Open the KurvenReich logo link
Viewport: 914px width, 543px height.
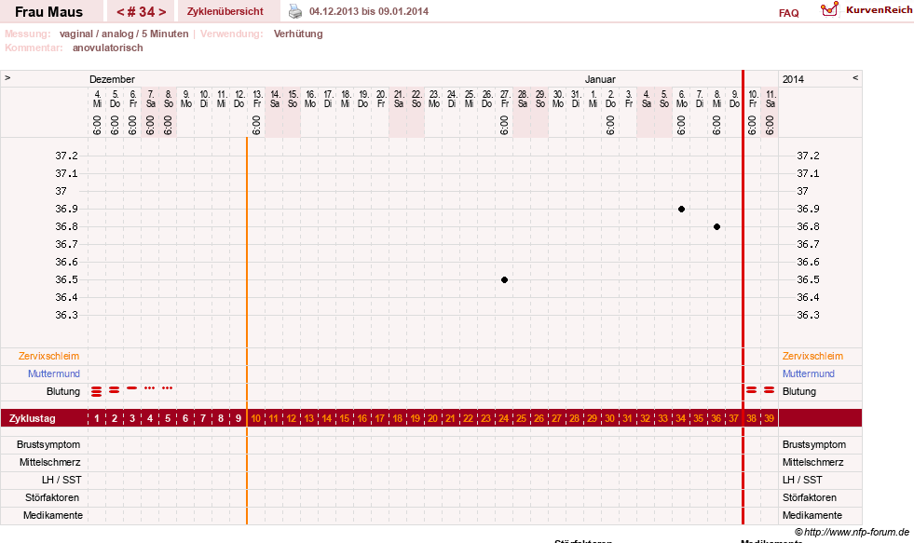866,10
